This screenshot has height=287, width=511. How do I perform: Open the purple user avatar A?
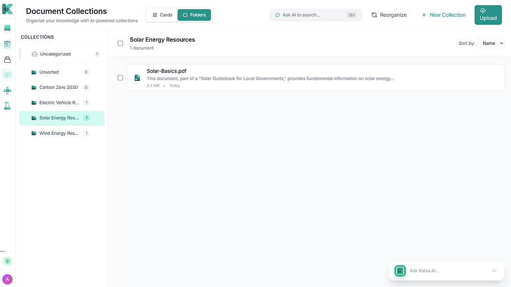7,279
